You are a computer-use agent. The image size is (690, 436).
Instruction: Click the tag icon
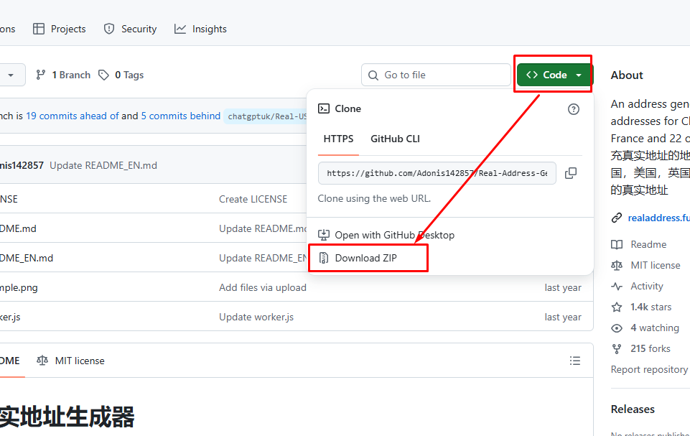coord(103,75)
